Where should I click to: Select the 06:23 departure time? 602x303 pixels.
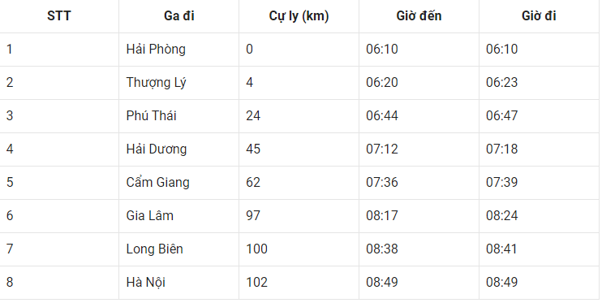coord(501,83)
